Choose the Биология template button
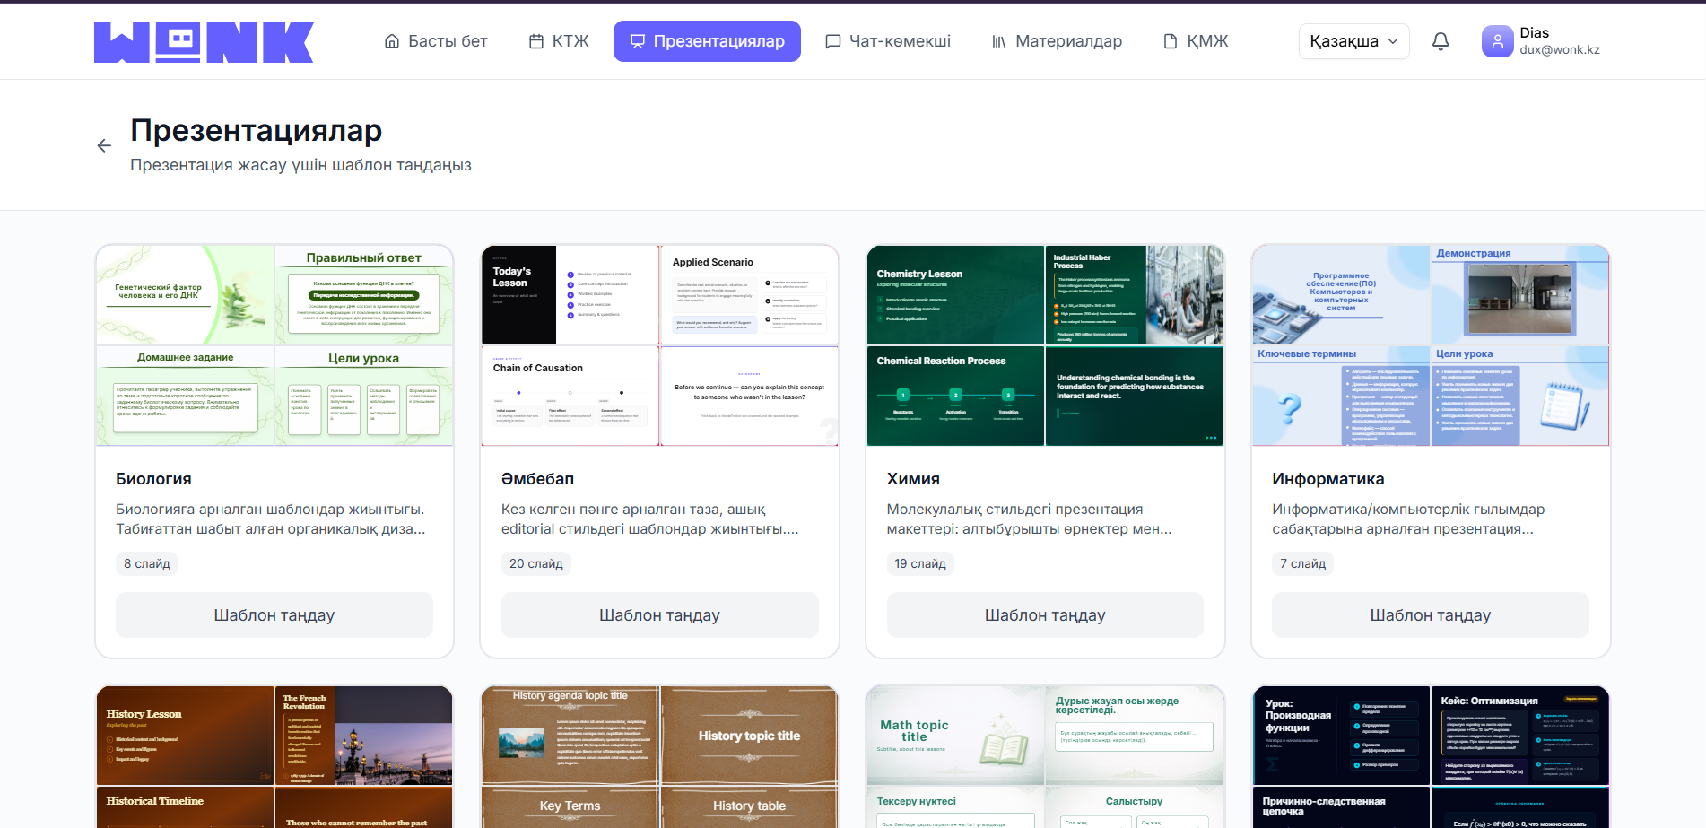The image size is (1706, 828). click(274, 615)
